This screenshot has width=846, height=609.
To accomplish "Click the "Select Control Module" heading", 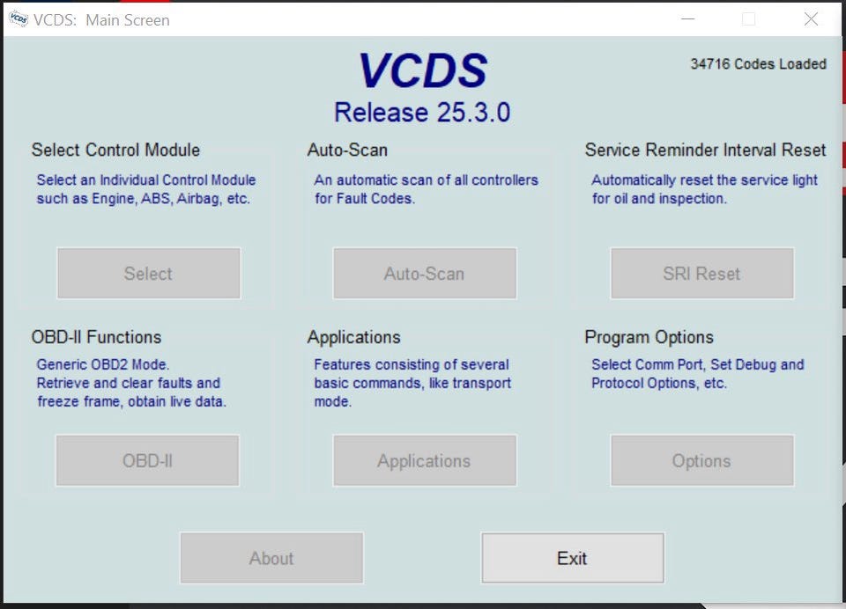I will [115, 150].
